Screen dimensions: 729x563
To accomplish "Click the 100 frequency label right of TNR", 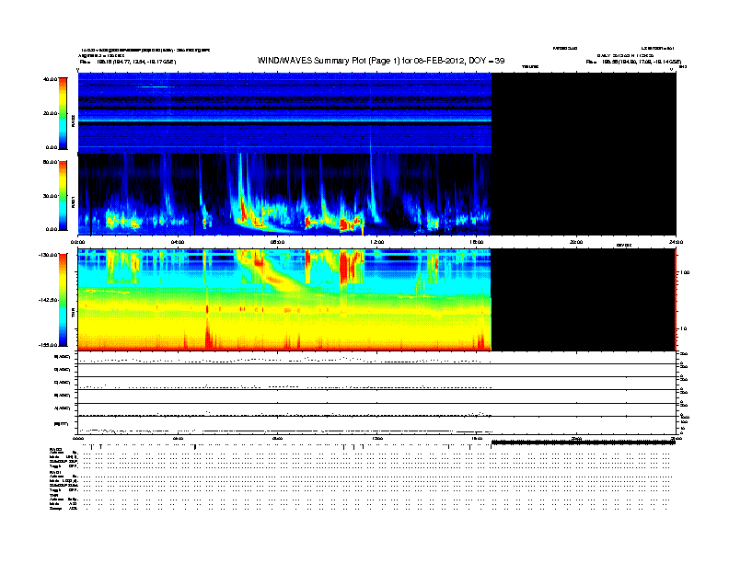I will tap(685, 272).
